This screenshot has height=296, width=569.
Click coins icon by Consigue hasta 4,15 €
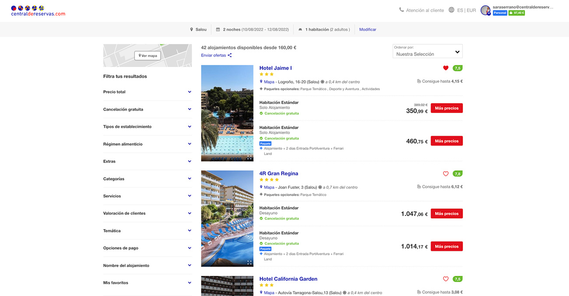(419, 81)
